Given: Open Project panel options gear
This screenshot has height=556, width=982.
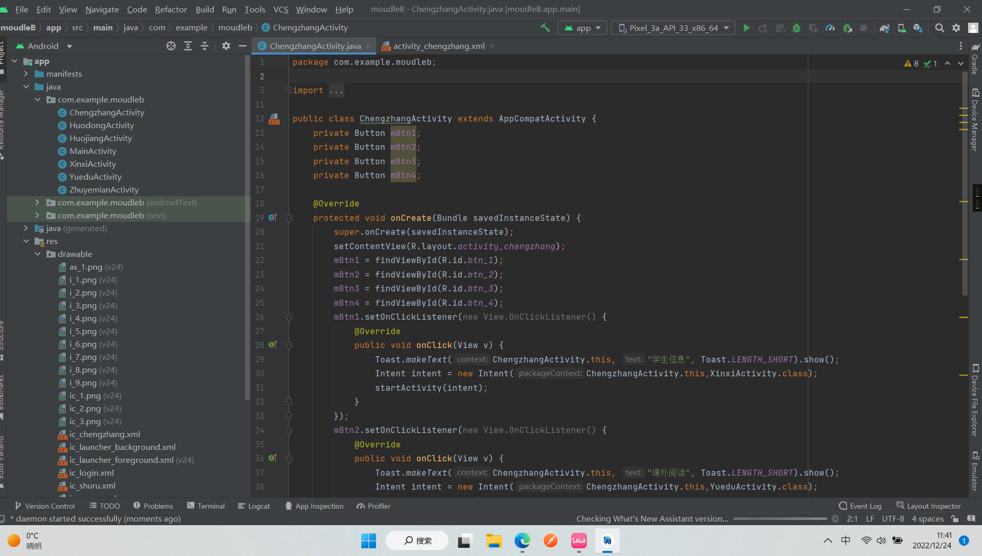Looking at the screenshot, I should click(226, 46).
